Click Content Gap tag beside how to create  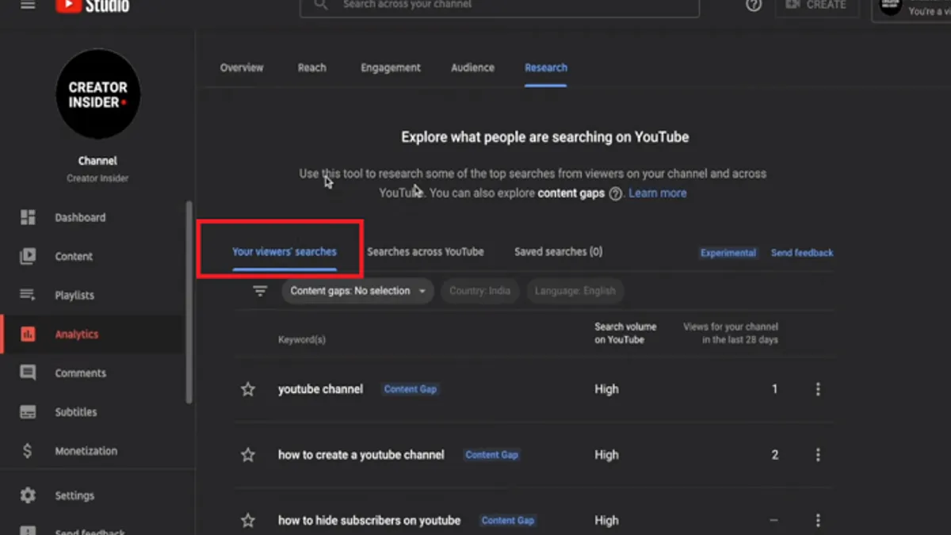(492, 455)
